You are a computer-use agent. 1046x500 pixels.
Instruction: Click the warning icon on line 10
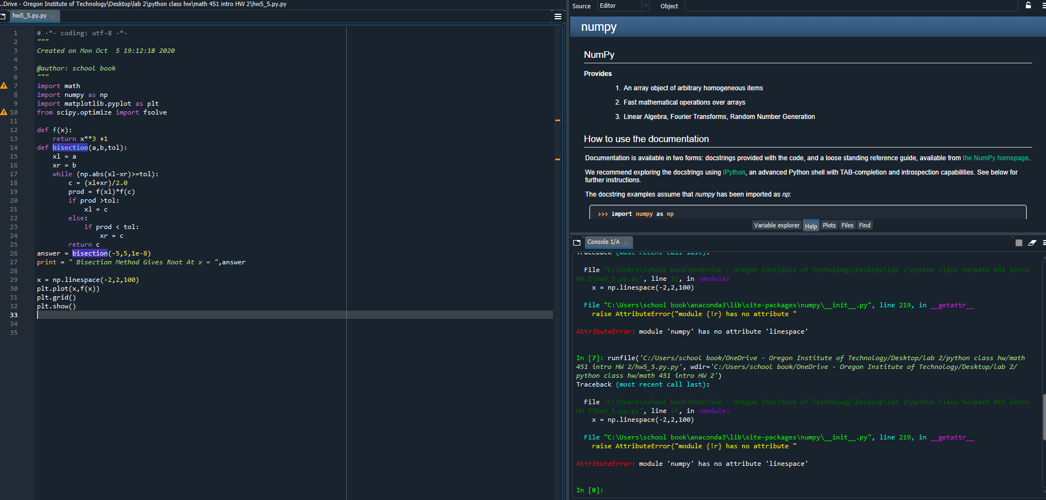(x=4, y=112)
